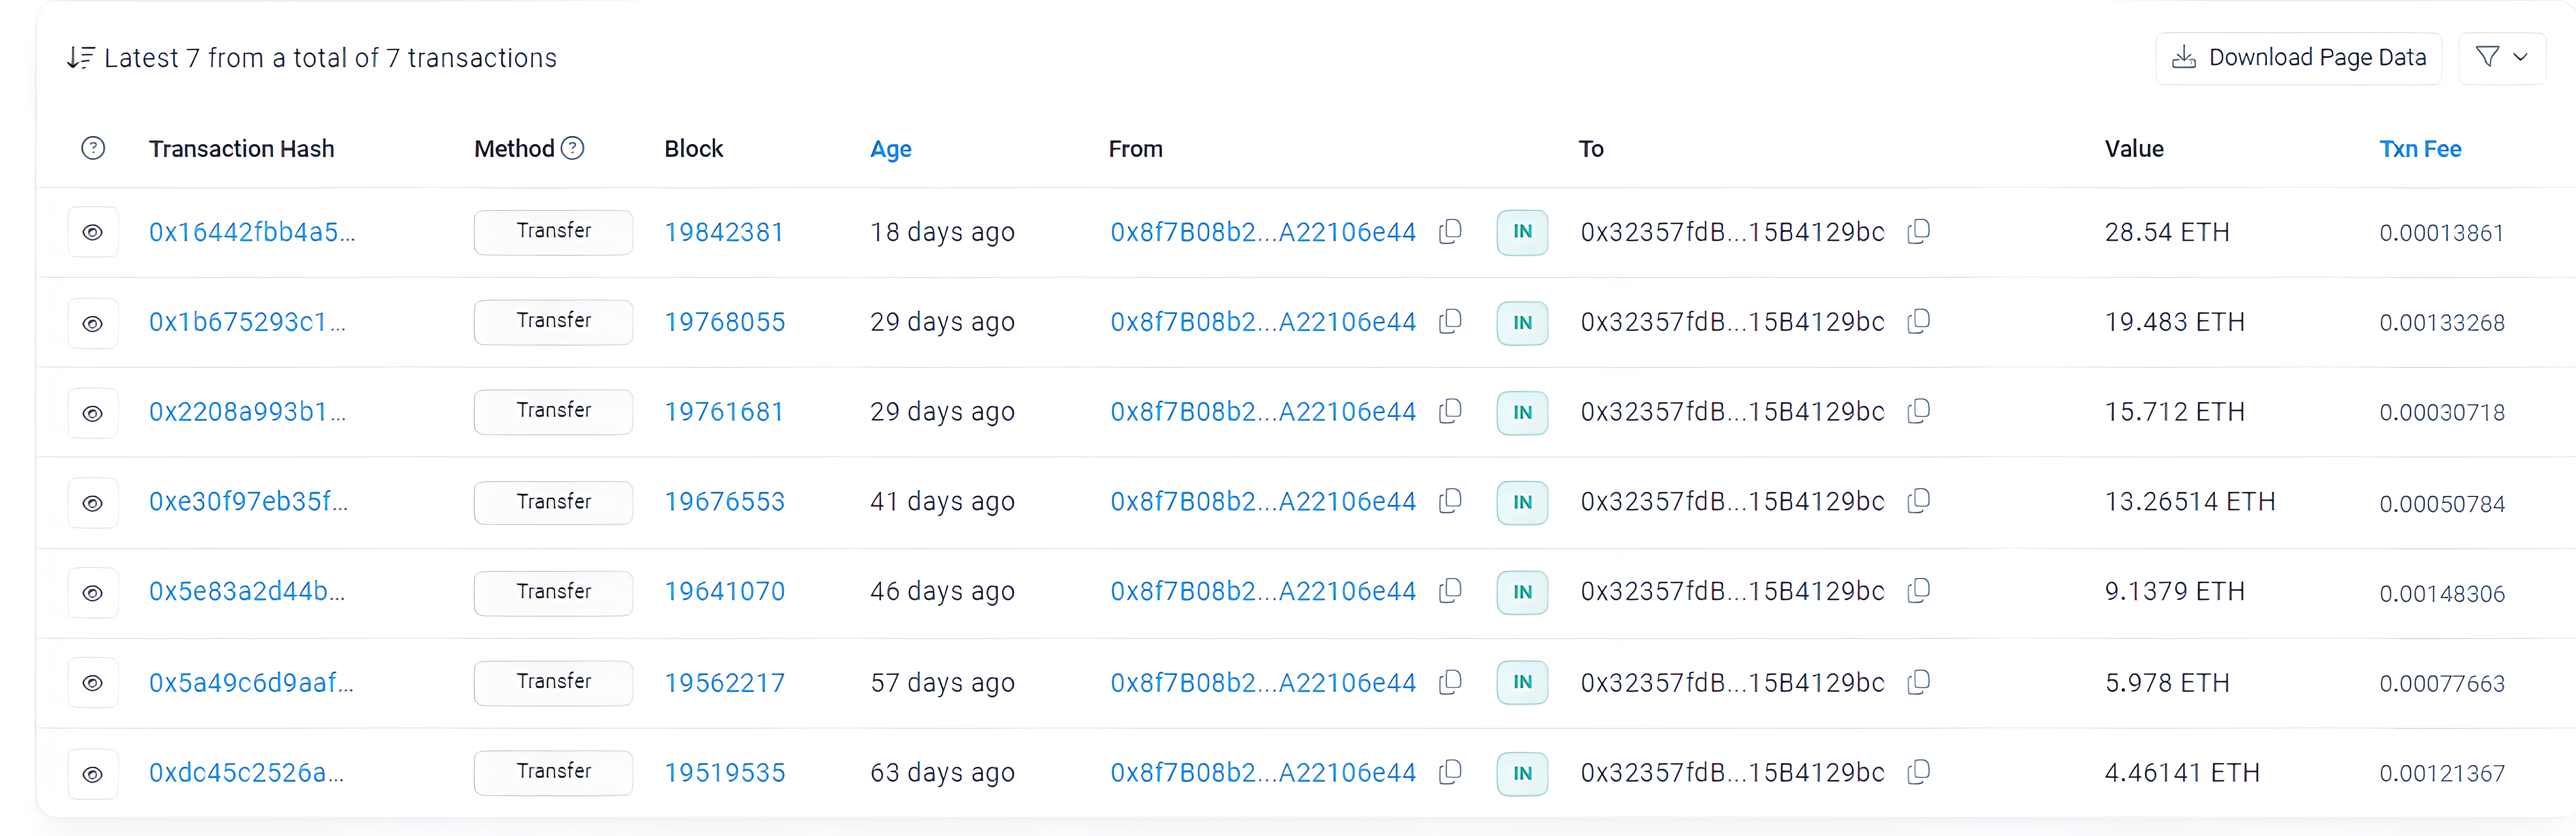This screenshot has height=836, width=2576.
Task: Toggle eye preview for 0x16442fbb4a5 transaction
Action: click(x=93, y=232)
